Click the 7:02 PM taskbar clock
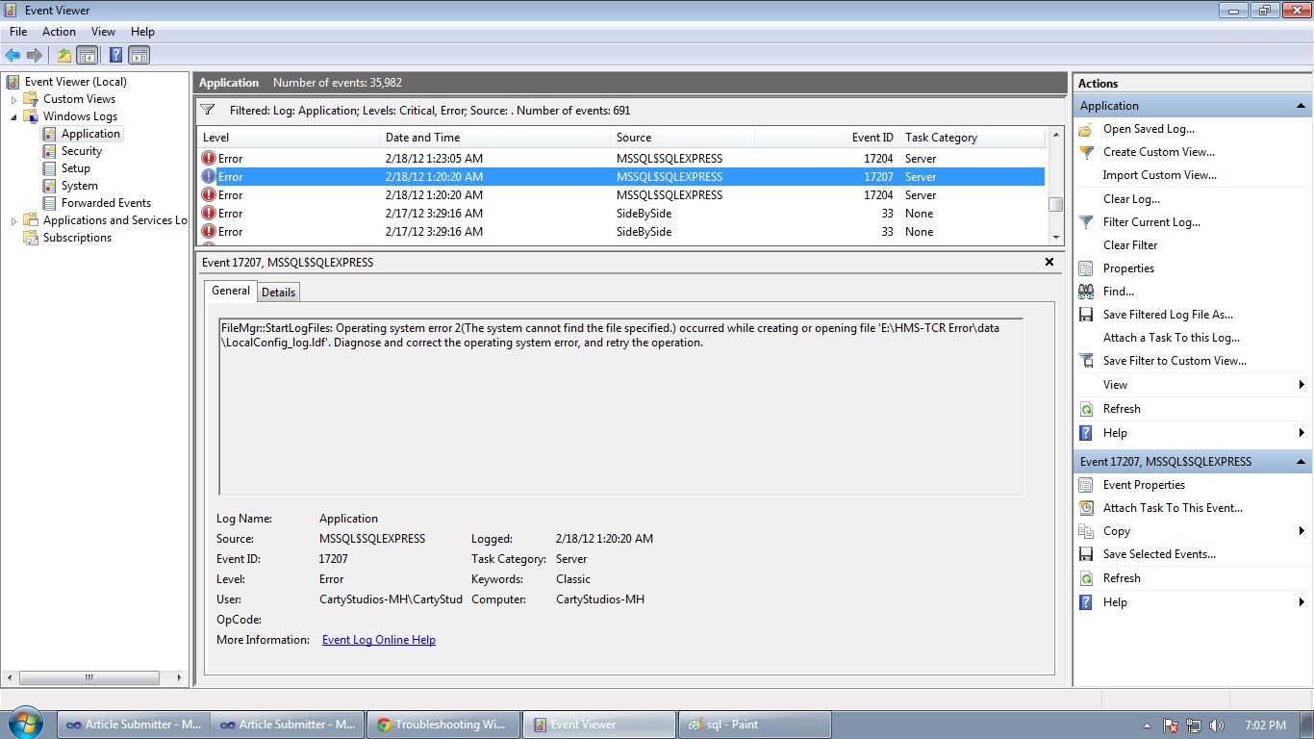This screenshot has height=739, width=1314. [1265, 726]
